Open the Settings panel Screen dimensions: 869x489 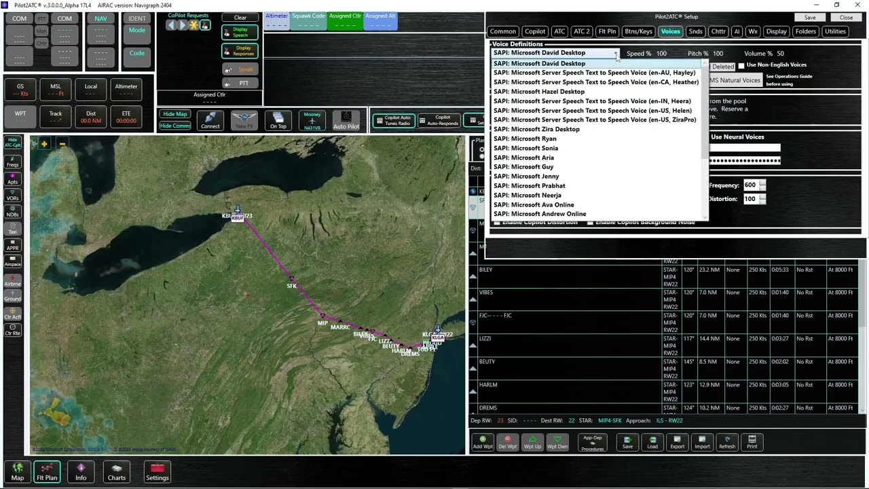coord(158,472)
